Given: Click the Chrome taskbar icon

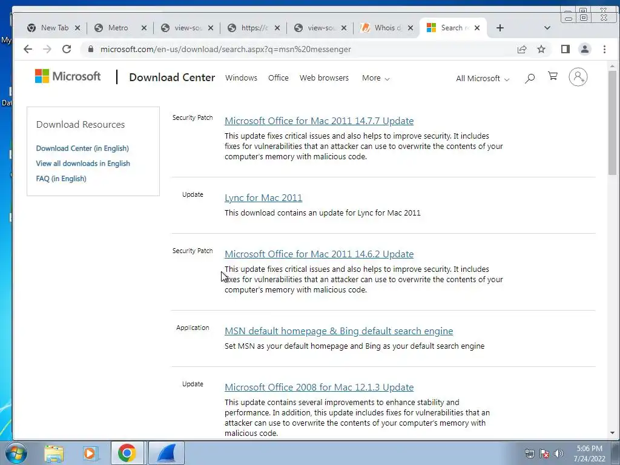Looking at the screenshot, I should [127, 453].
